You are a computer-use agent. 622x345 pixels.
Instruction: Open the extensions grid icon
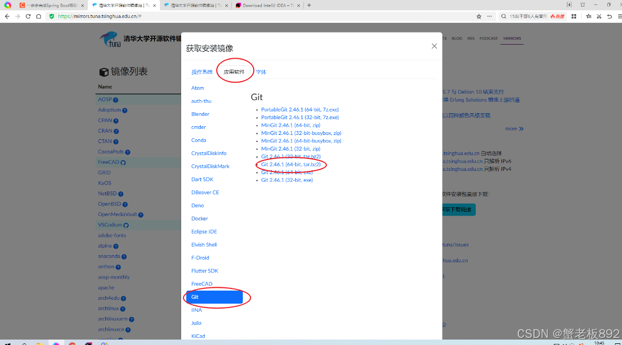click(x=573, y=16)
